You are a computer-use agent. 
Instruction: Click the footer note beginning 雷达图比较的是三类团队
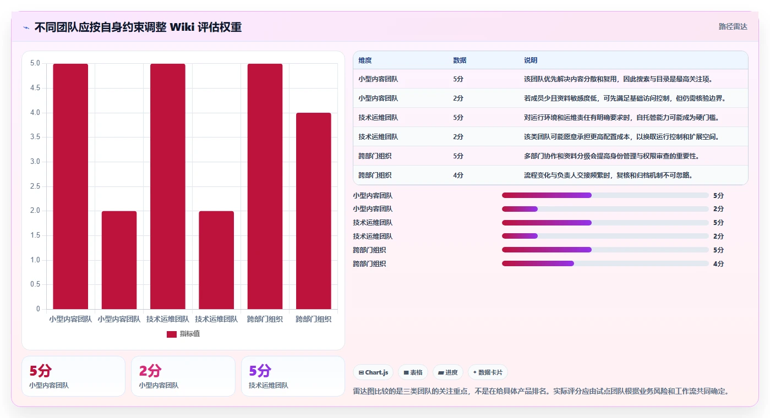coord(541,392)
